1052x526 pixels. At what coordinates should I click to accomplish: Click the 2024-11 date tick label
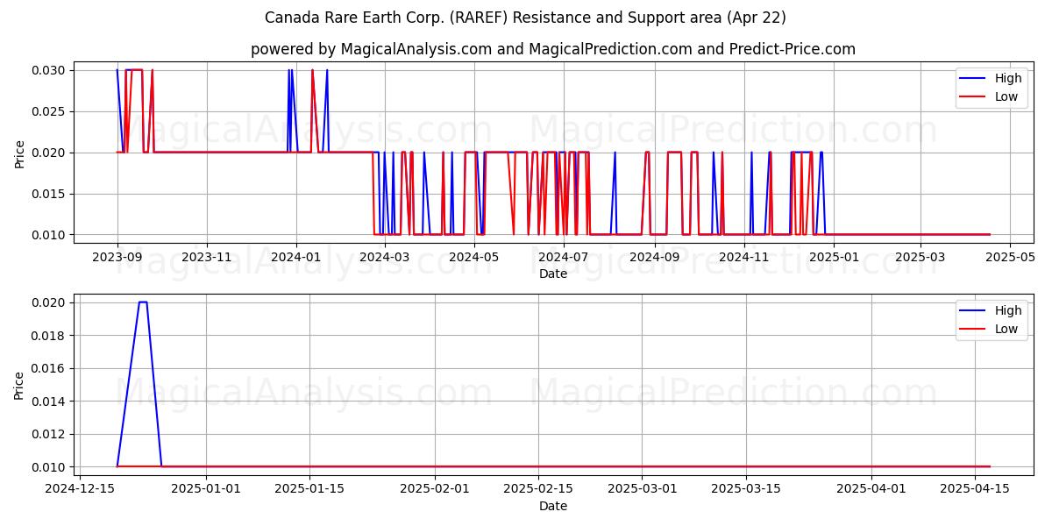click(x=744, y=257)
